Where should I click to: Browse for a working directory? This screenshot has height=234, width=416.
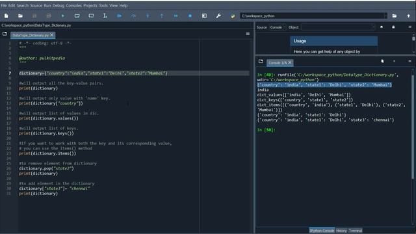(395, 16)
